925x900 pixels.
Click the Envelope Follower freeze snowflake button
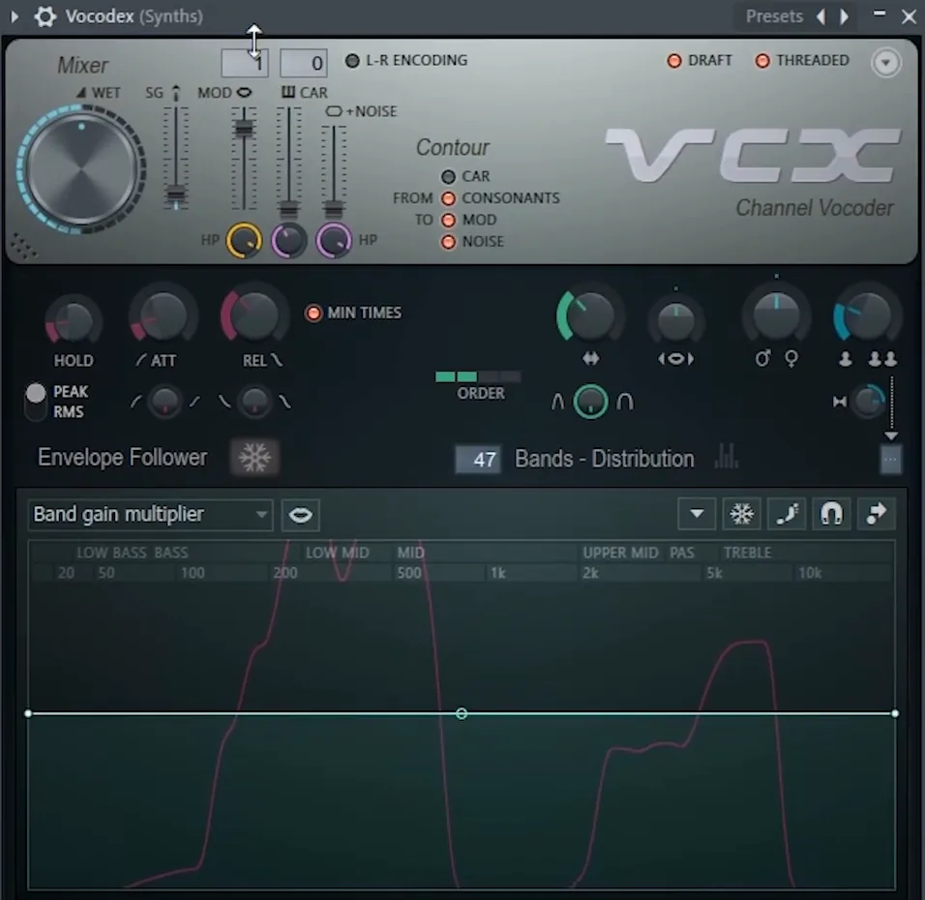(x=254, y=458)
